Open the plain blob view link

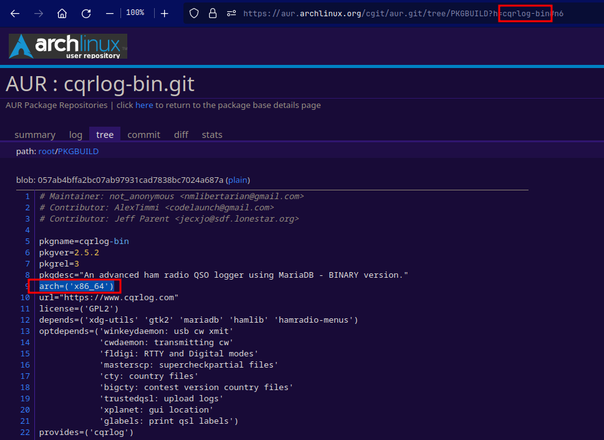point(238,180)
